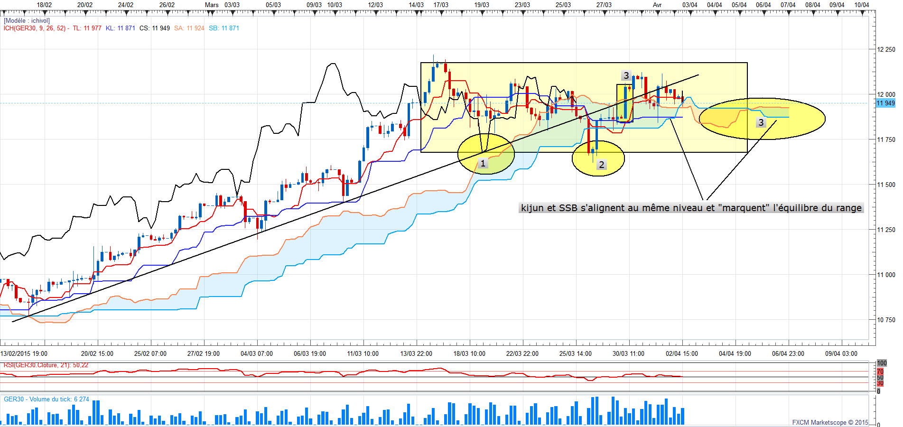Open the 'GER30 - Volume du tick' label

tap(47, 399)
